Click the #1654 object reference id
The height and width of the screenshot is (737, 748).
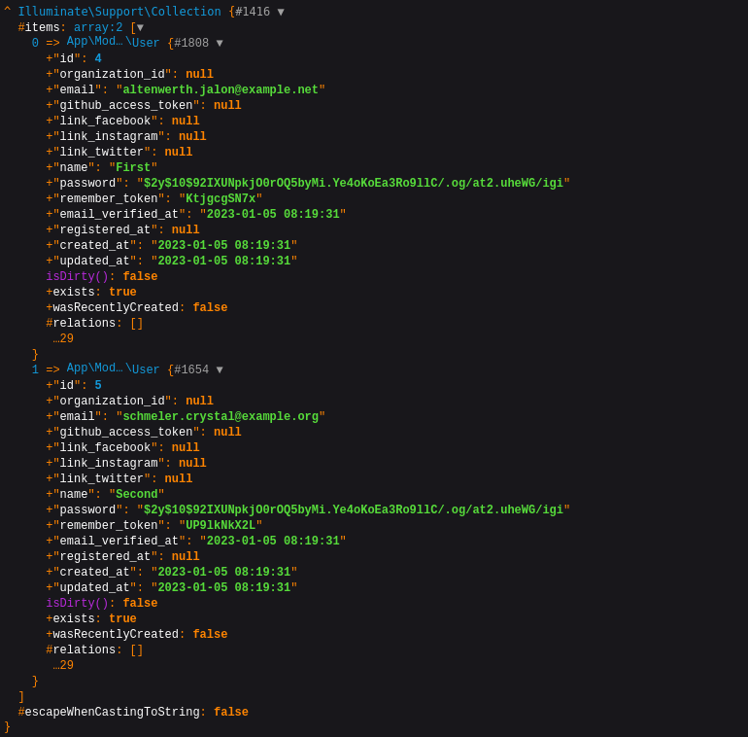(191, 370)
